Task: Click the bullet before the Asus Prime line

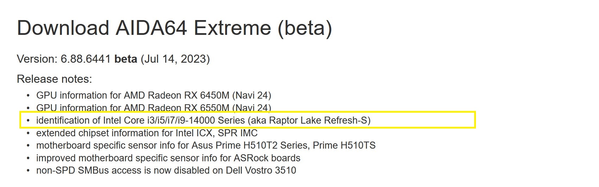Action: coord(28,146)
